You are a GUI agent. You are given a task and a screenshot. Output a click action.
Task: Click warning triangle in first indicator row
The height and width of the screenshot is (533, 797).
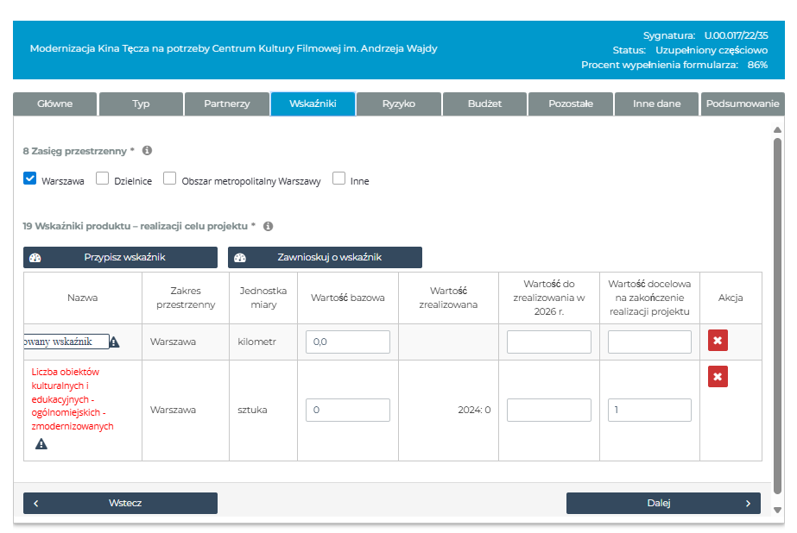pyautogui.click(x=114, y=342)
